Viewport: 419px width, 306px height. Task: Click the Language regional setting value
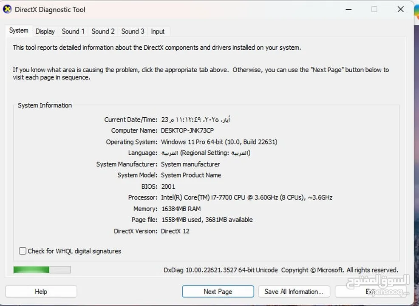tap(206, 153)
